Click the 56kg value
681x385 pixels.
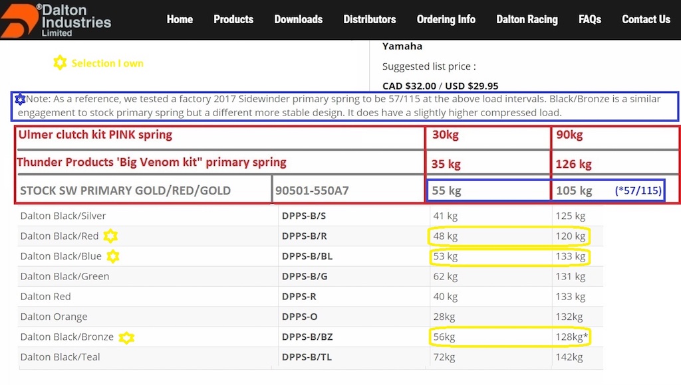pyautogui.click(x=444, y=337)
